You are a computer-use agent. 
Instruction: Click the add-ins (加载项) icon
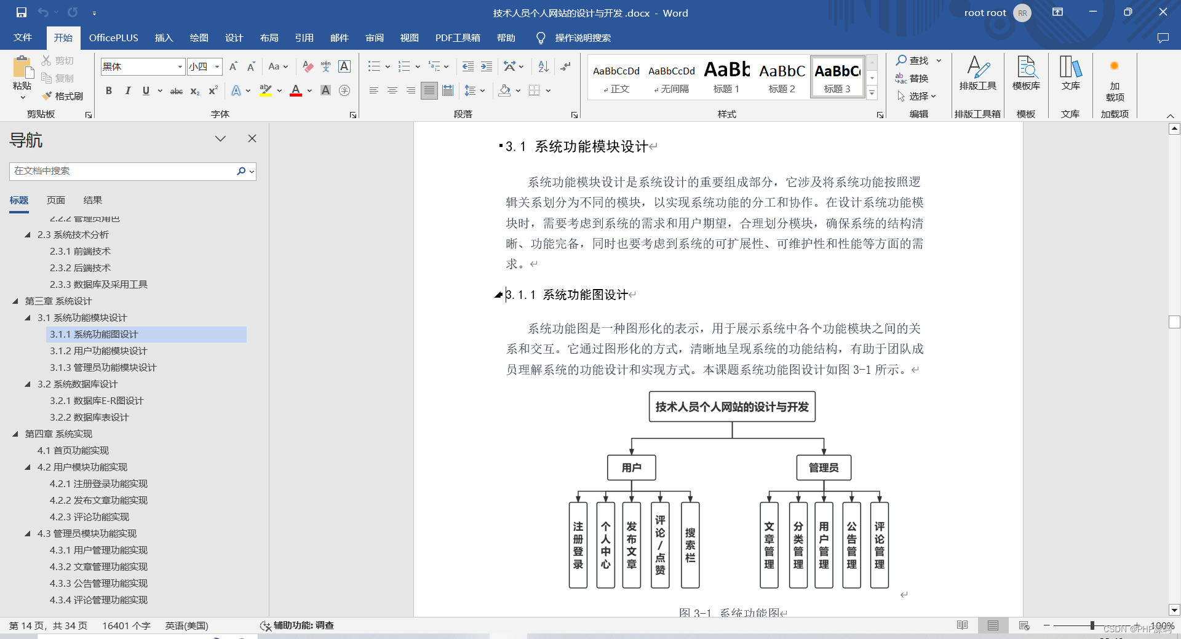(x=1115, y=80)
